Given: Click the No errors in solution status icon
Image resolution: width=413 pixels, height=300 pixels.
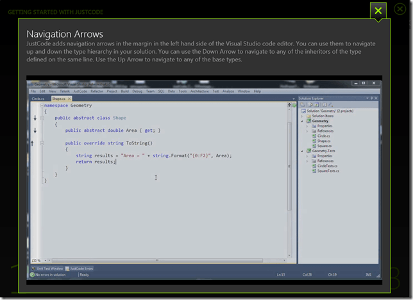Looking at the screenshot, I should pyautogui.click(x=32, y=275).
